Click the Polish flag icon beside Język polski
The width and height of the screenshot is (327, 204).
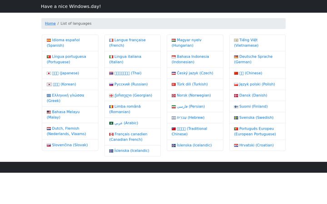click(x=236, y=84)
